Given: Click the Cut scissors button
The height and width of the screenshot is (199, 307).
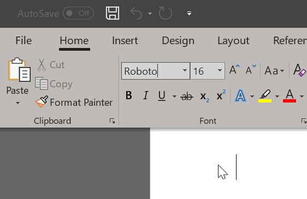Looking at the screenshot, I should (51, 64).
